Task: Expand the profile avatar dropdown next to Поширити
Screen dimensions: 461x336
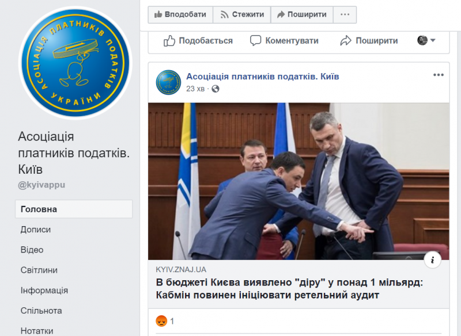Action: [426, 40]
